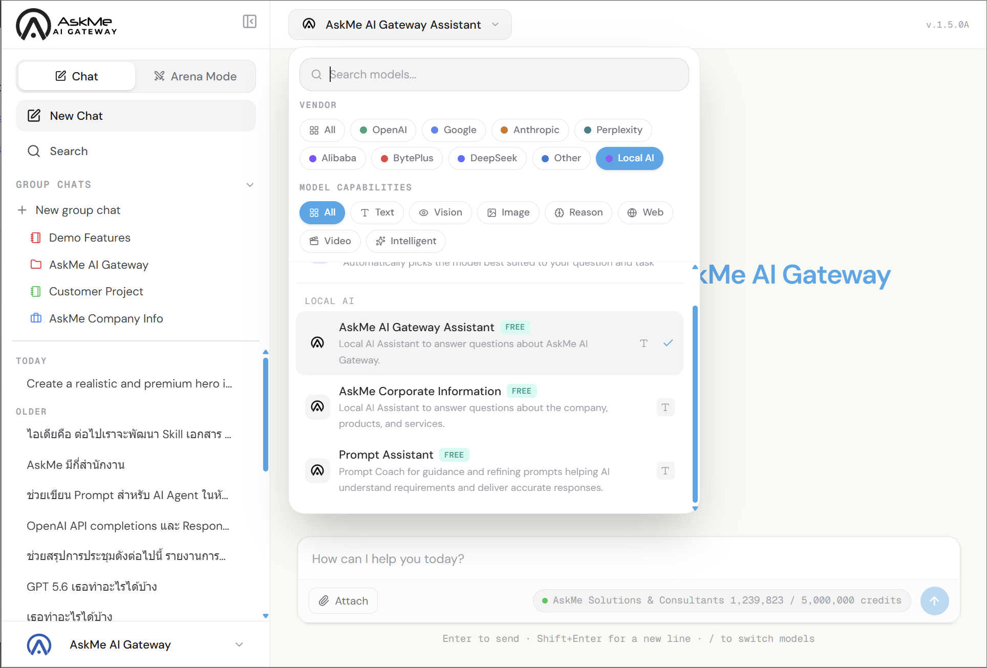Viewport: 987px width, 668px height.
Task: Click the send arrow button
Action: point(934,600)
